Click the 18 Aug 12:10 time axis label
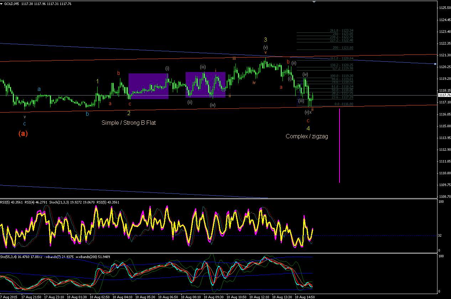Screen dimensions: 451x299 pyautogui.click(x=259, y=297)
